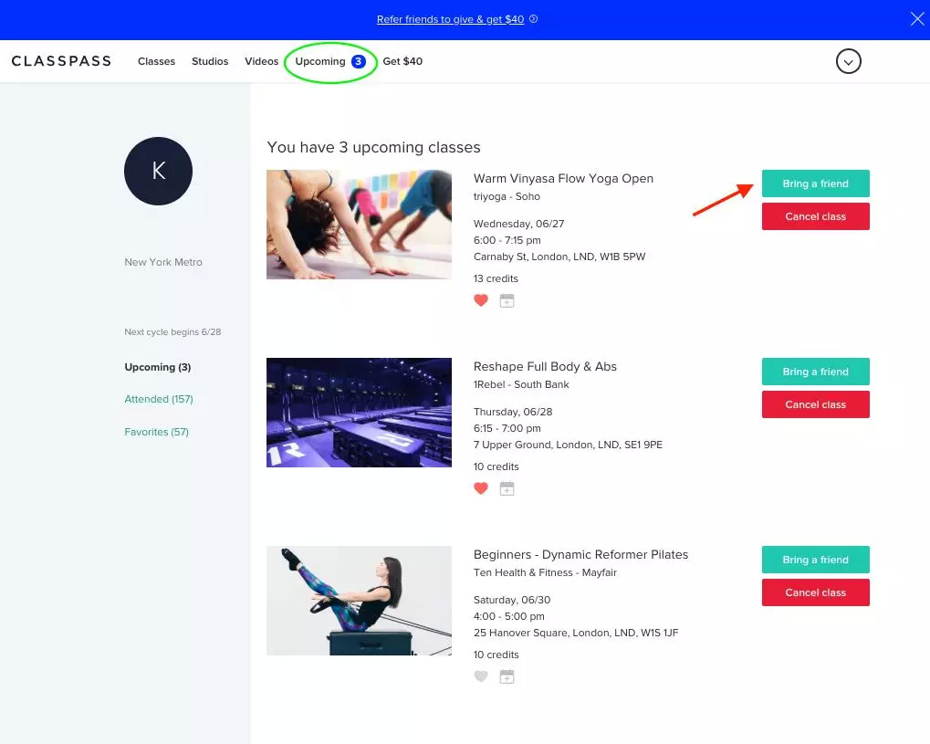Image resolution: width=930 pixels, height=744 pixels.
Task: Add Dynamic Reformer Pilates class to calendar
Action: [x=507, y=677]
